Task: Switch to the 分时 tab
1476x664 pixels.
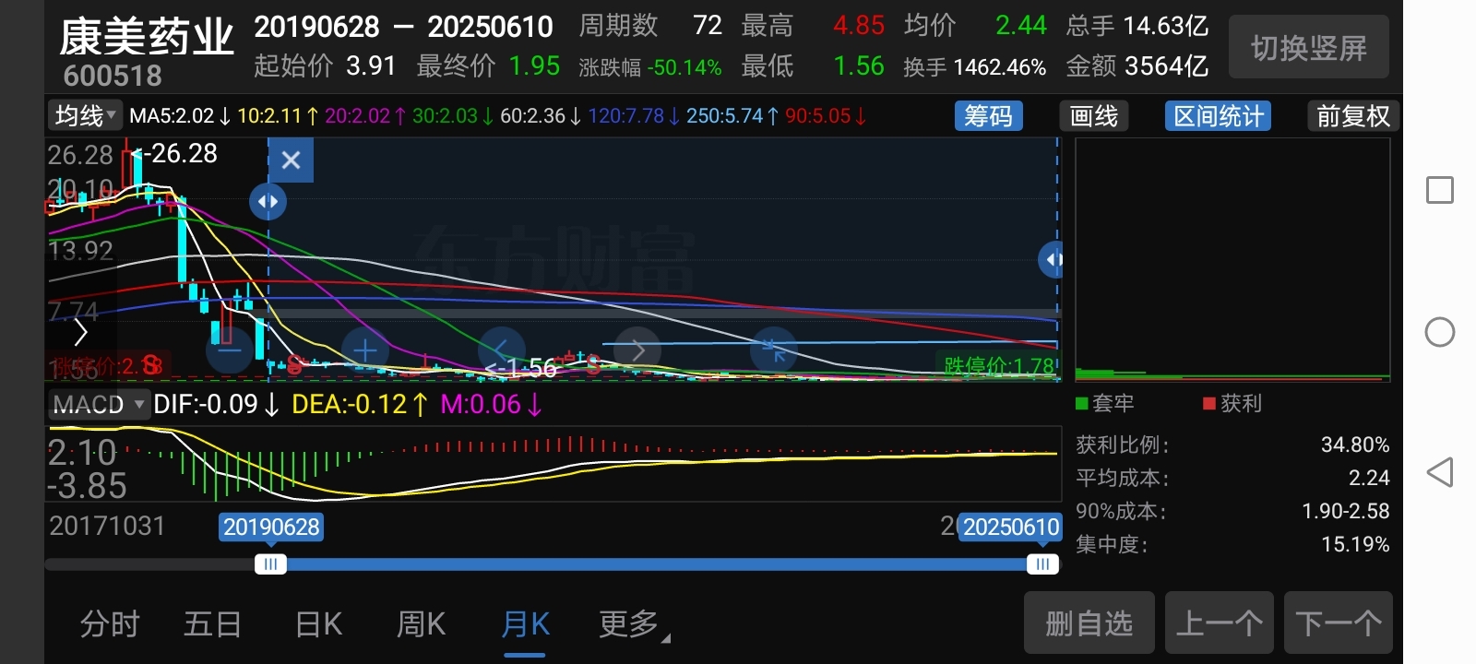Action: pos(110,624)
